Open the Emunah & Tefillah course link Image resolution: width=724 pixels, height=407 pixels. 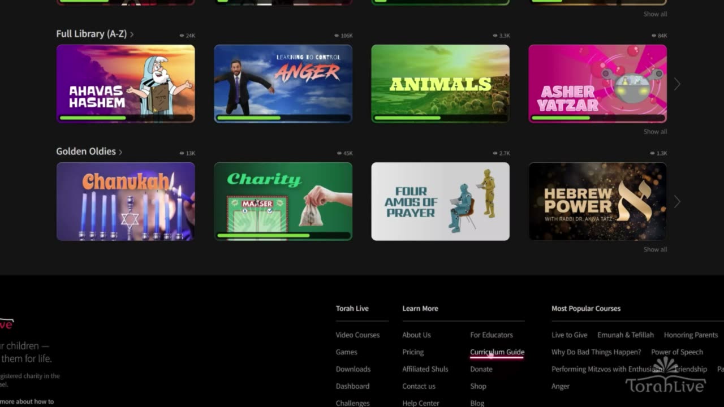click(x=626, y=335)
